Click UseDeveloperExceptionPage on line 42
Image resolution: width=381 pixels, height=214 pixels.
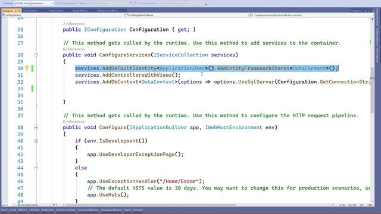click(137, 155)
